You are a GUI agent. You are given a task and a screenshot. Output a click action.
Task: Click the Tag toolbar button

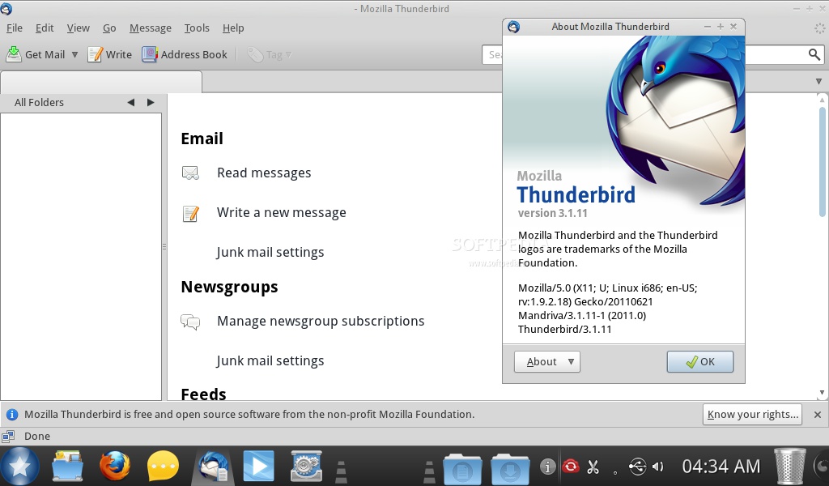click(x=269, y=54)
